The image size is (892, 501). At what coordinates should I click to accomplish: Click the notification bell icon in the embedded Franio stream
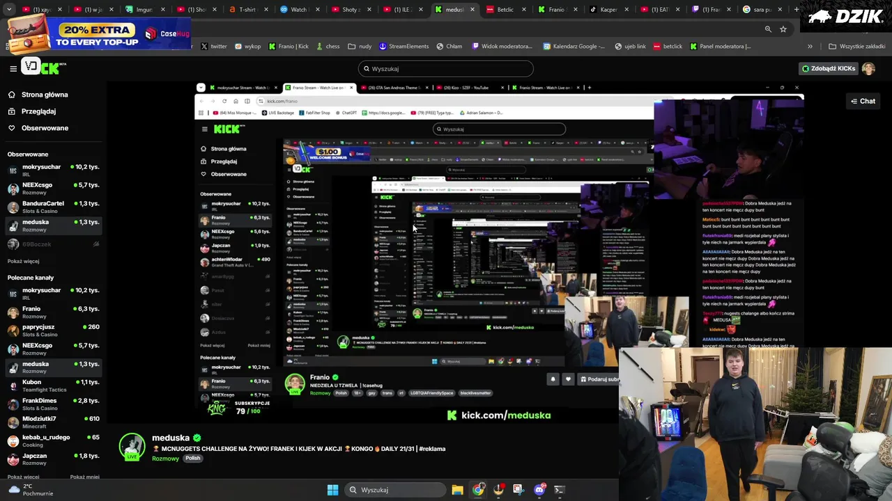553,379
